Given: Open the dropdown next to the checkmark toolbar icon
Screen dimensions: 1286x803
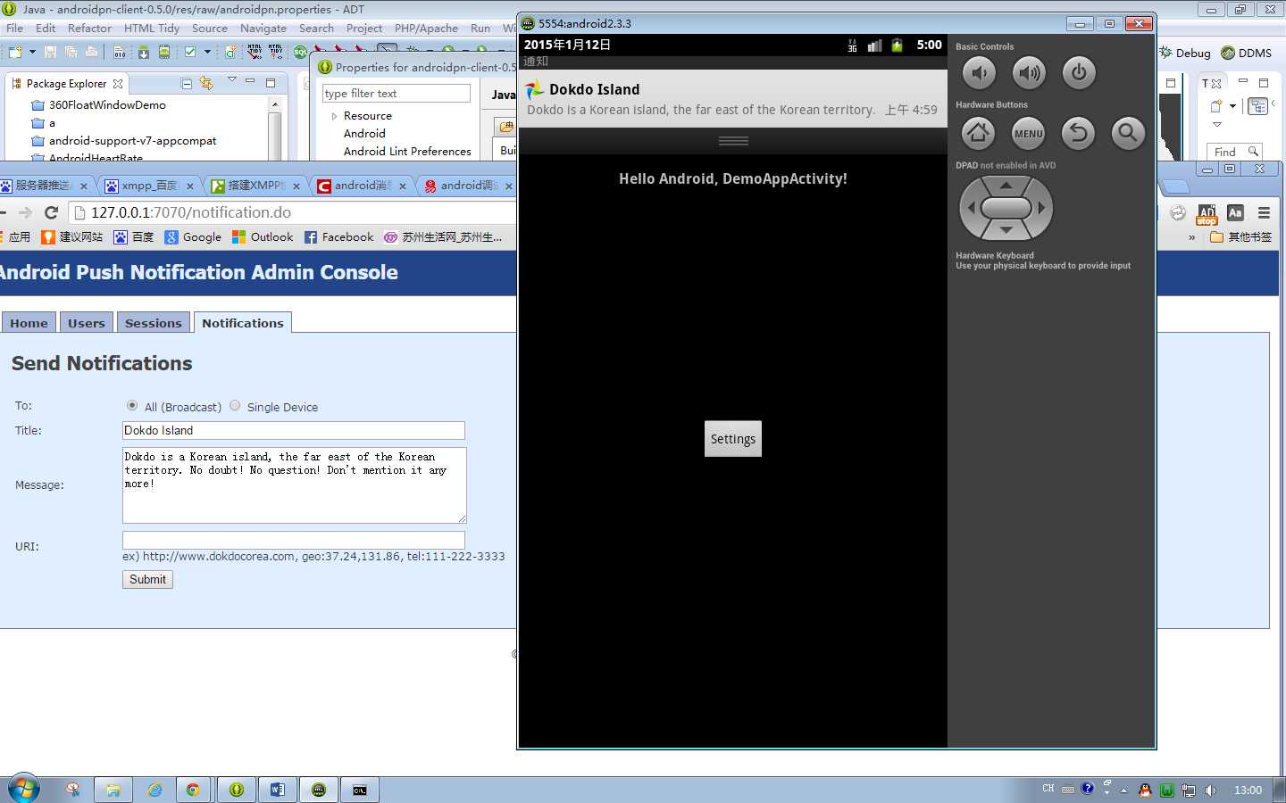Looking at the screenshot, I should [x=207, y=53].
